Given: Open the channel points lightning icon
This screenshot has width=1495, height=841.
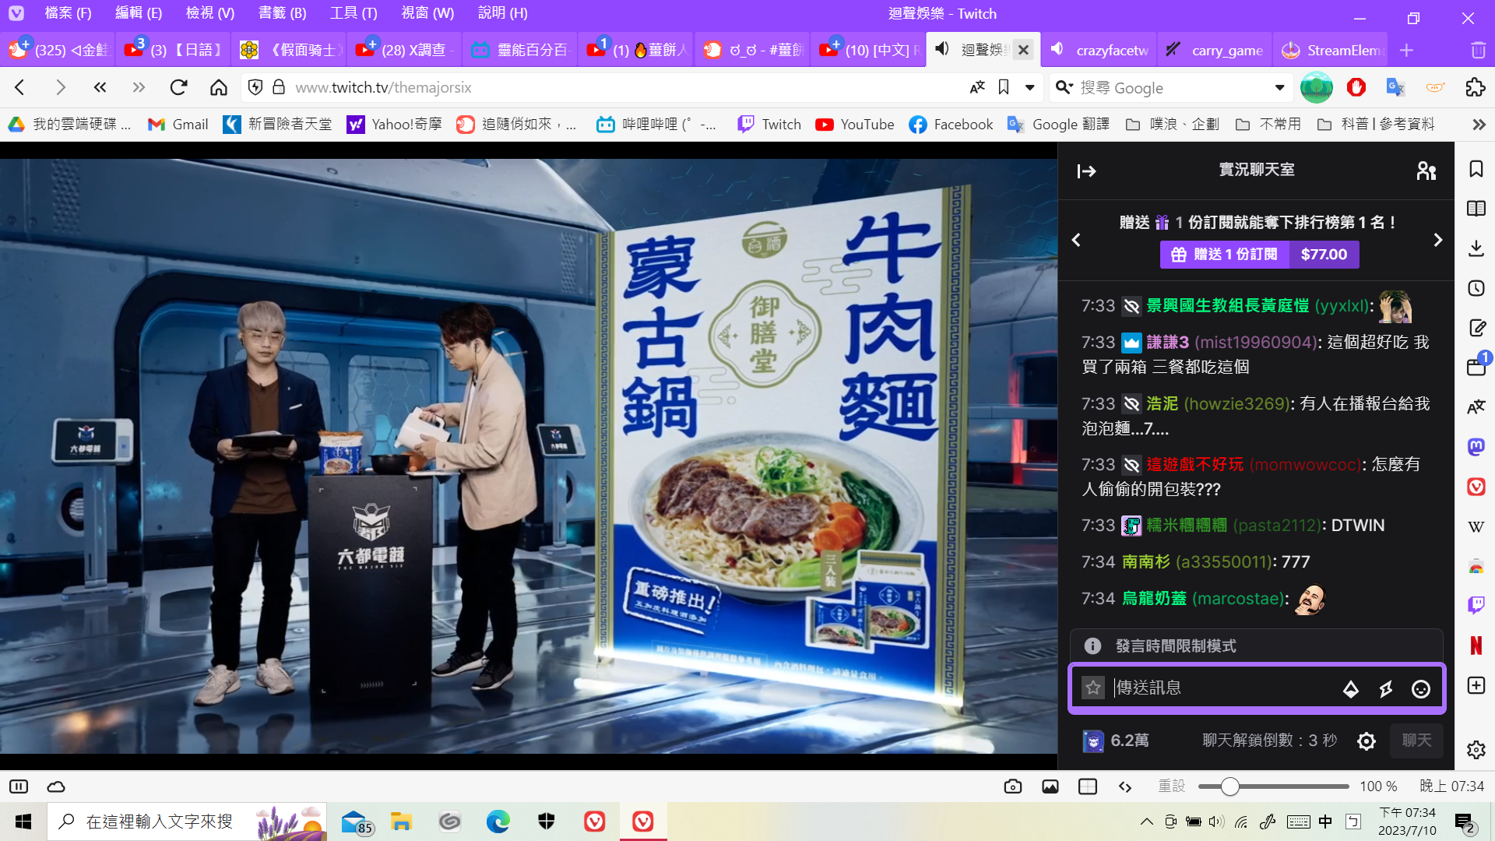Looking at the screenshot, I should coord(1386,688).
